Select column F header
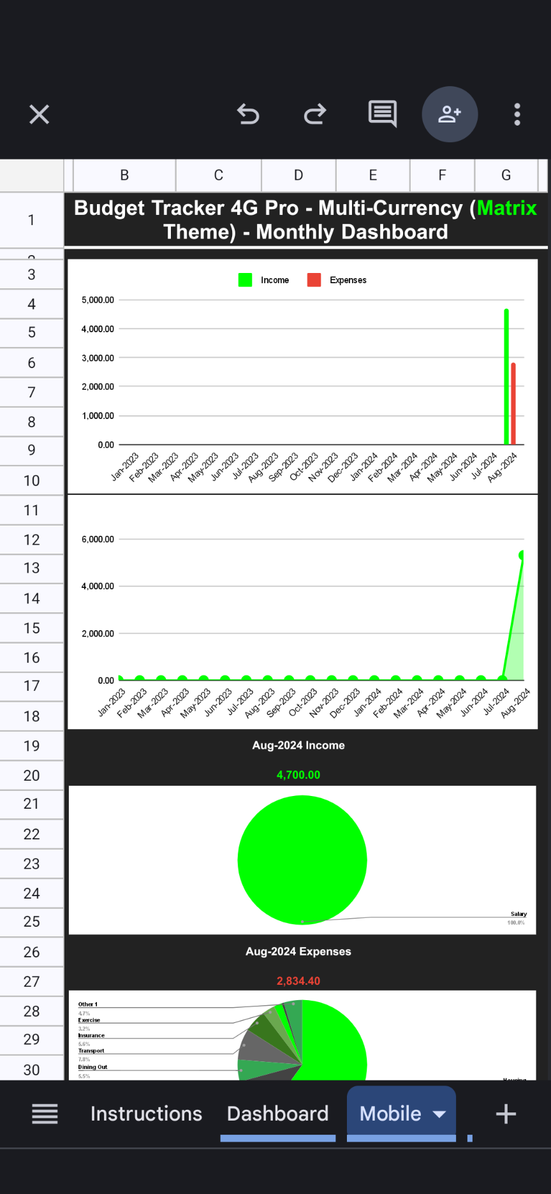Image resolution: width=551 pixels, height=1194 pixels. point(443,175)
